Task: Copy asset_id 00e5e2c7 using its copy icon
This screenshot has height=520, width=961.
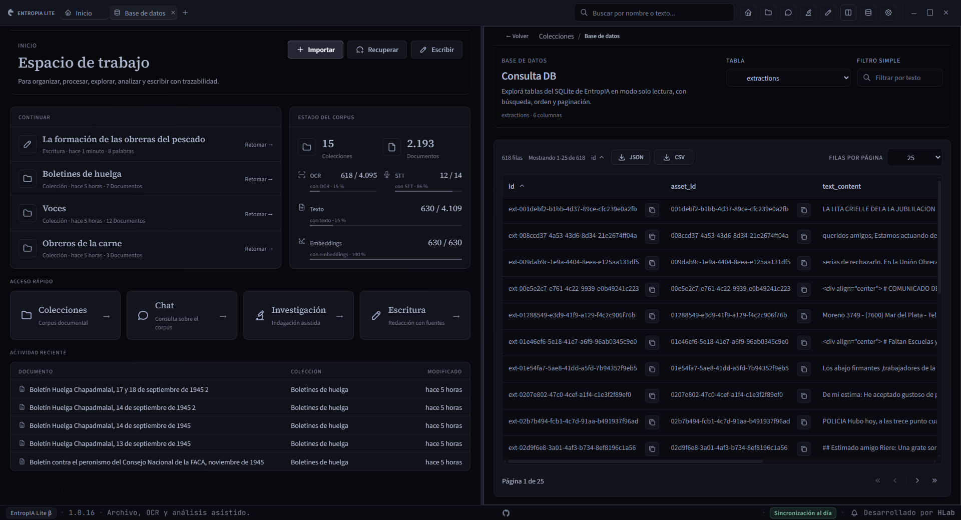Action: pos(804,290)
